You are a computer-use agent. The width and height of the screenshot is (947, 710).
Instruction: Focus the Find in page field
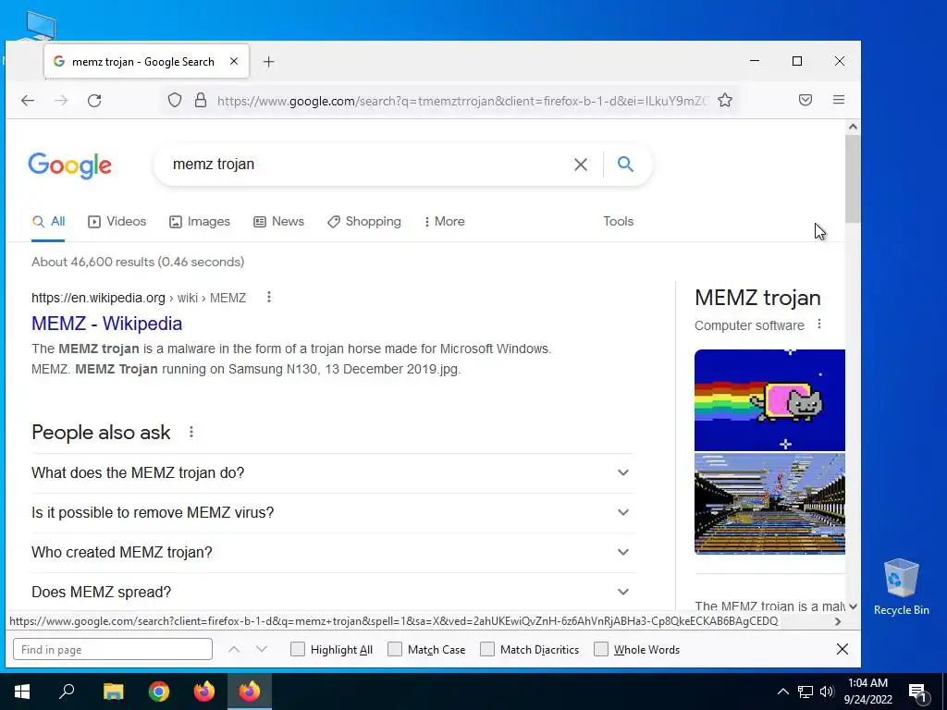pyautogui.click(x=113, y=650)
